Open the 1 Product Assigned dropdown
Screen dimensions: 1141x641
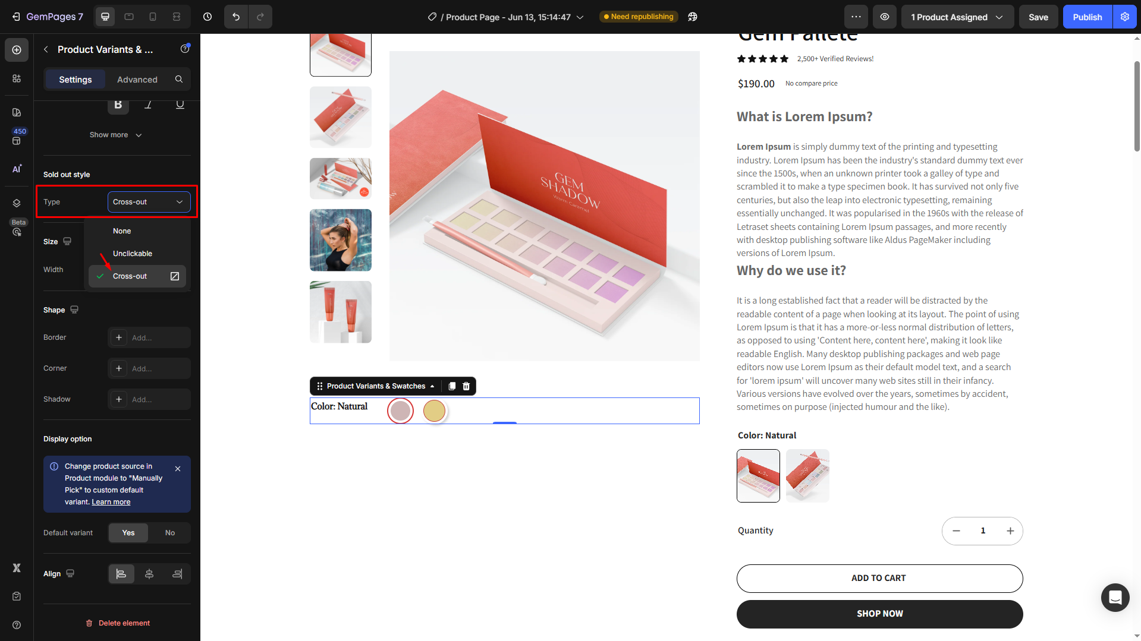pyautogui.click(x=957, y=17)
